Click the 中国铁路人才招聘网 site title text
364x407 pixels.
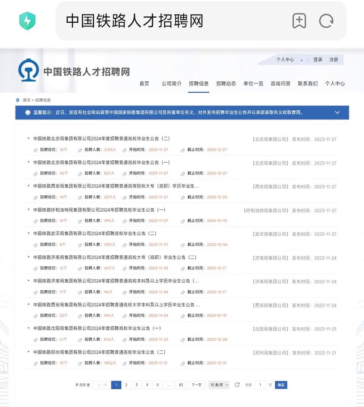click(86, 72)
